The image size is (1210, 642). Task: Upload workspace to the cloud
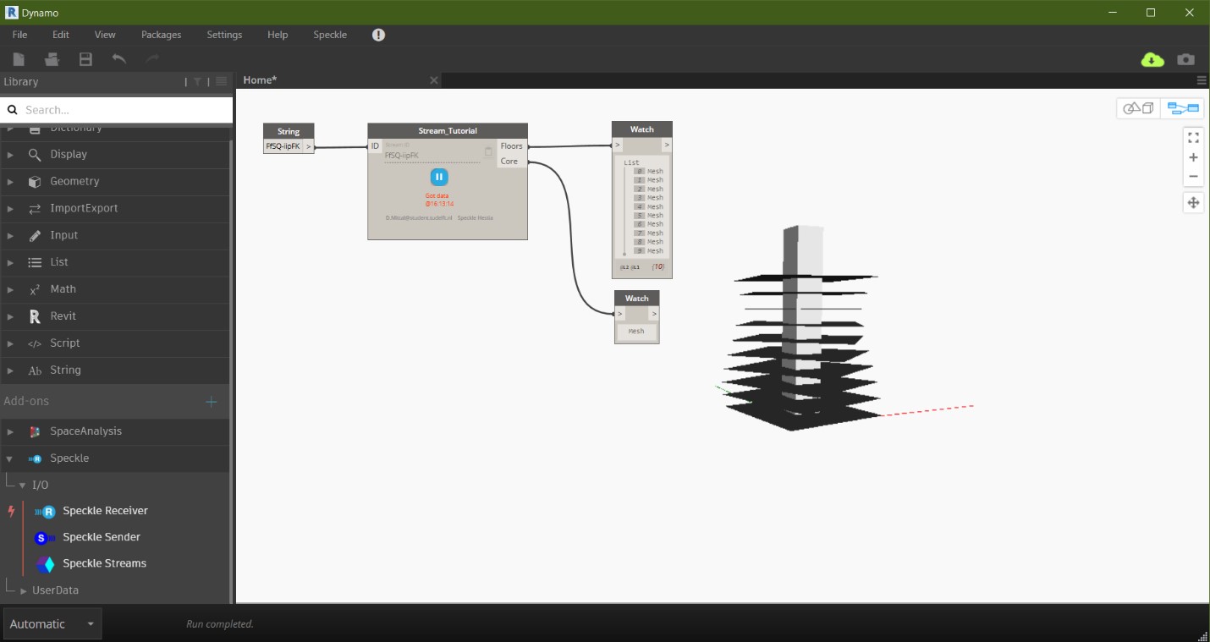pos(1152,59)
